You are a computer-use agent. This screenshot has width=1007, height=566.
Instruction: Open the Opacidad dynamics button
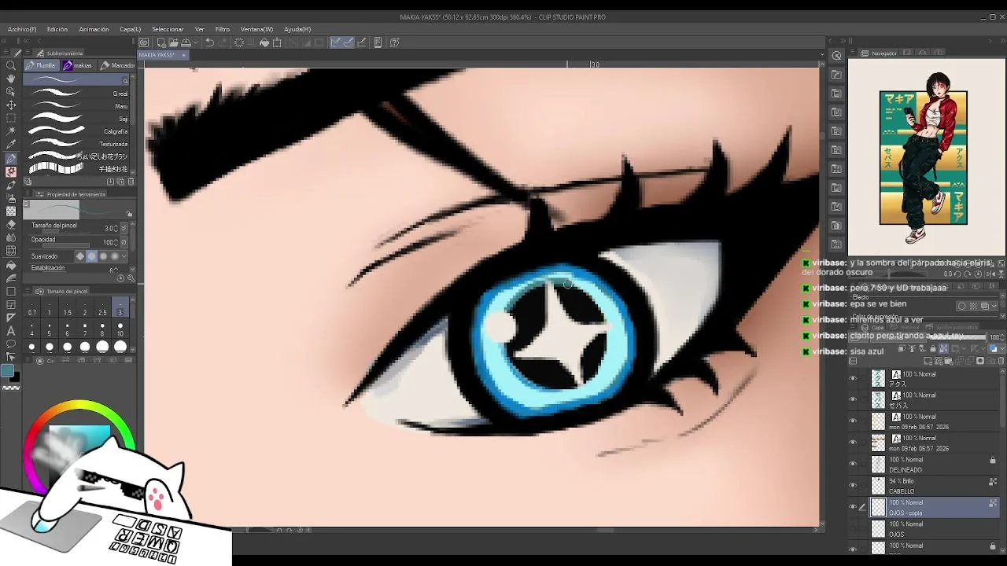click(x=124, y=242)
